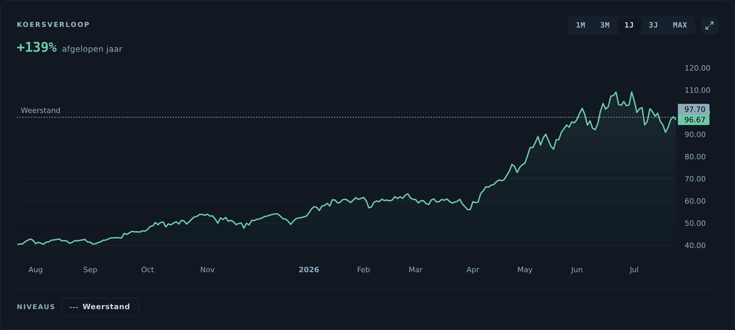735x330 pixels.
Task: Select the 1M time range
Action: (580, 26)
